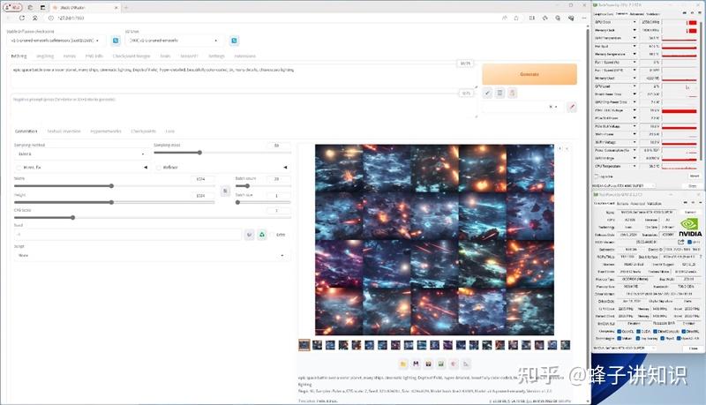706x405 pixels.
Task: Save the image with the floppy icon
Action: (416, 364)
